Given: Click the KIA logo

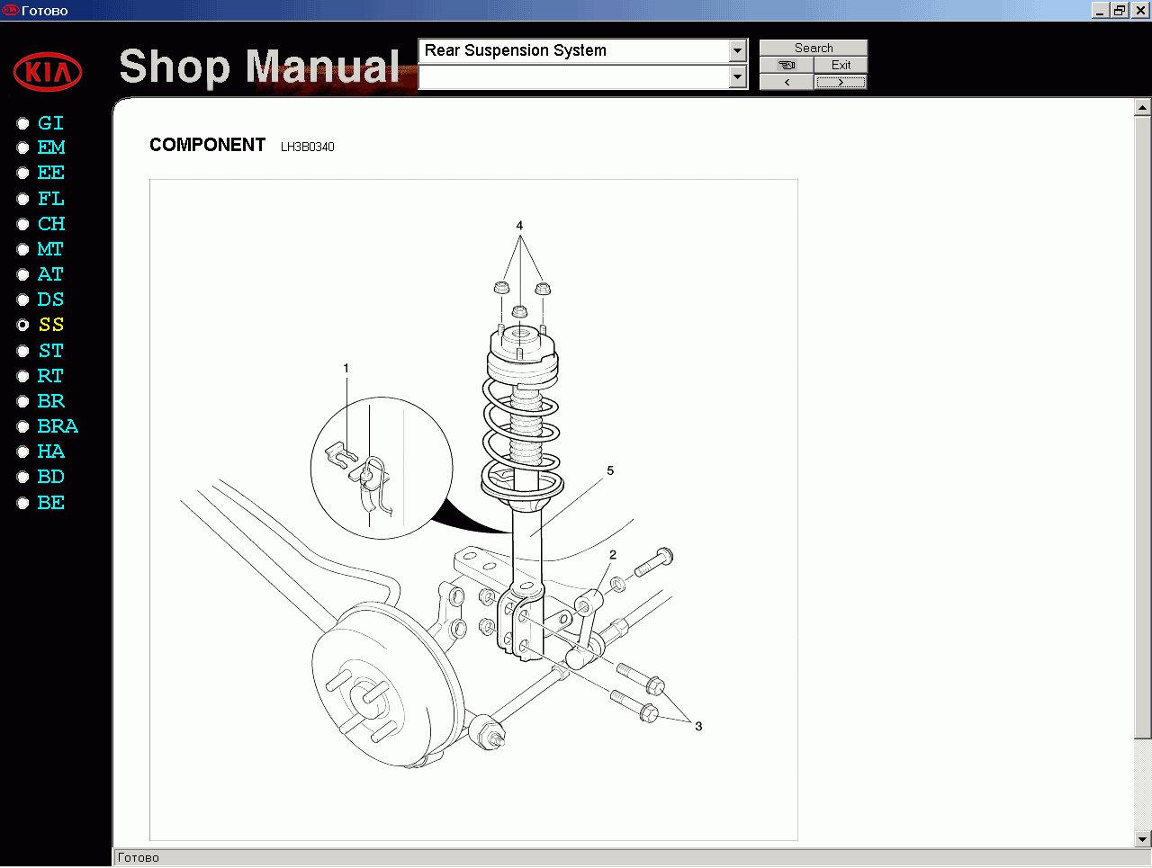Looking at the screenshot, I should (49, 71).
